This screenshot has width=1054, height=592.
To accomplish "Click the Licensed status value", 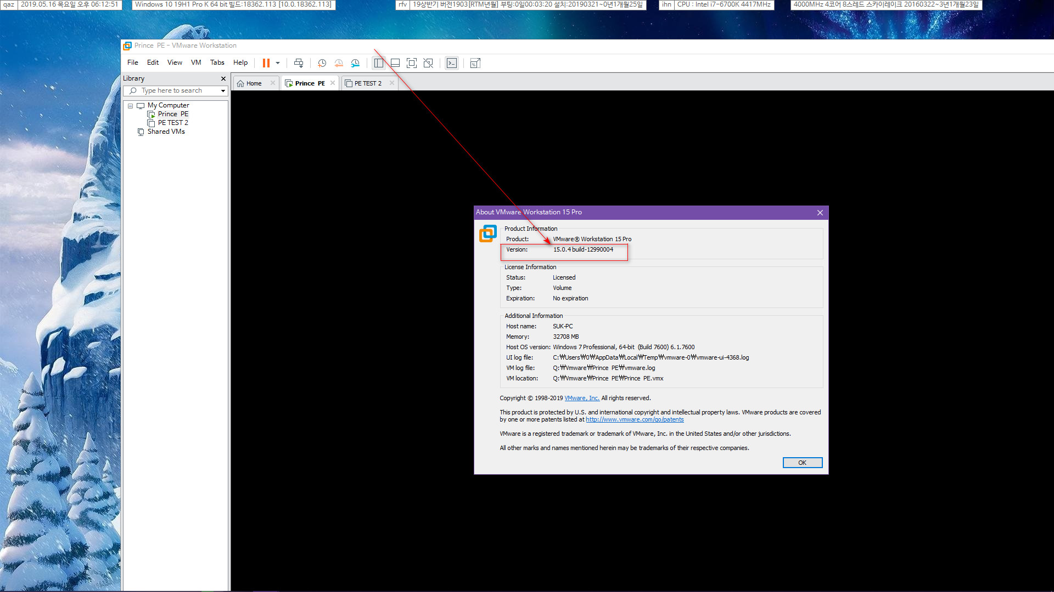I will pyautogui.click(x=564, y=278).
